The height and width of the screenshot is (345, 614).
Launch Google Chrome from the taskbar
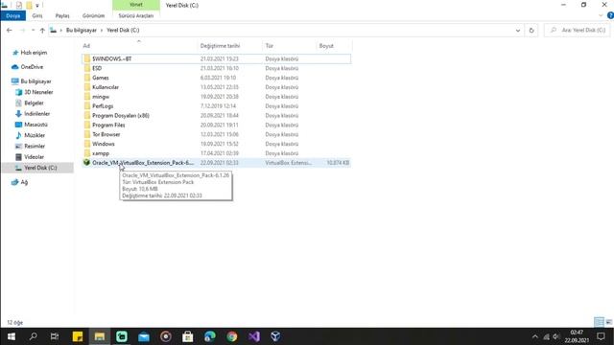232,336
